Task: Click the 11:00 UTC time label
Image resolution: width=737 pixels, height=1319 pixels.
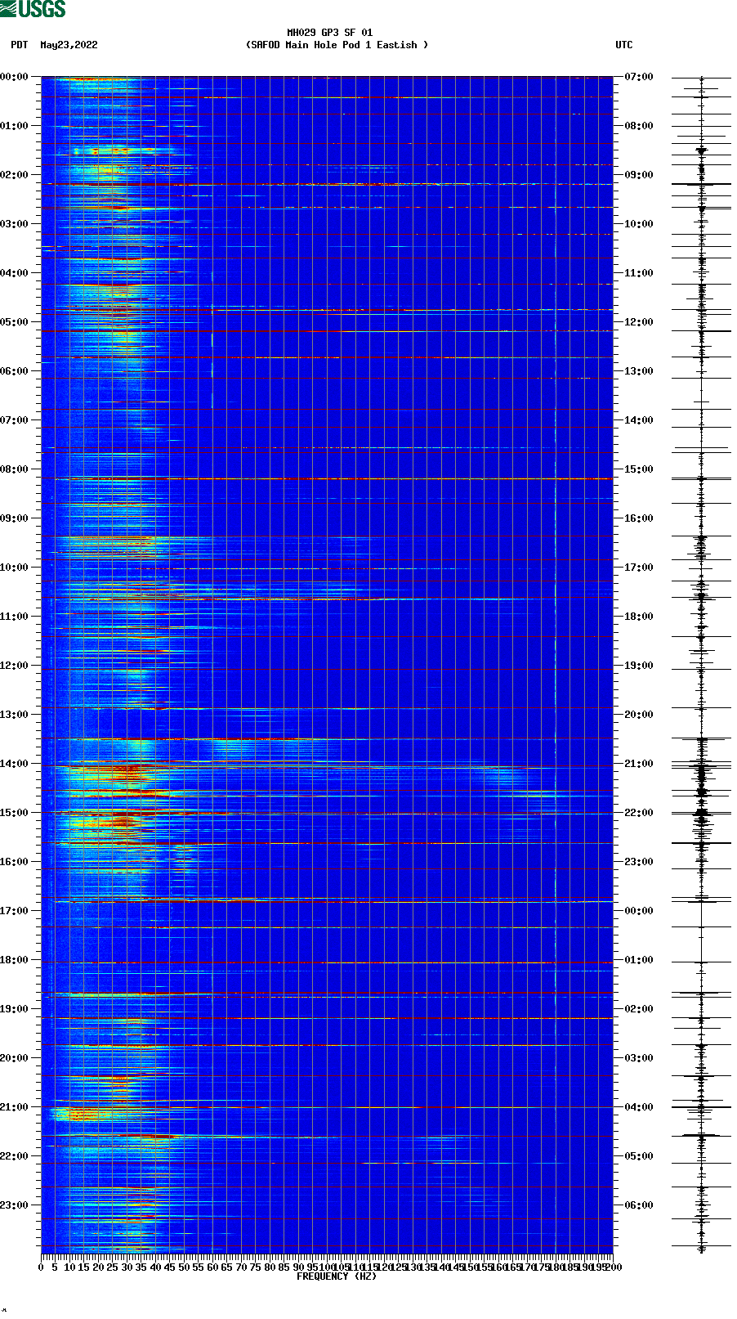Action: (639, 273)
